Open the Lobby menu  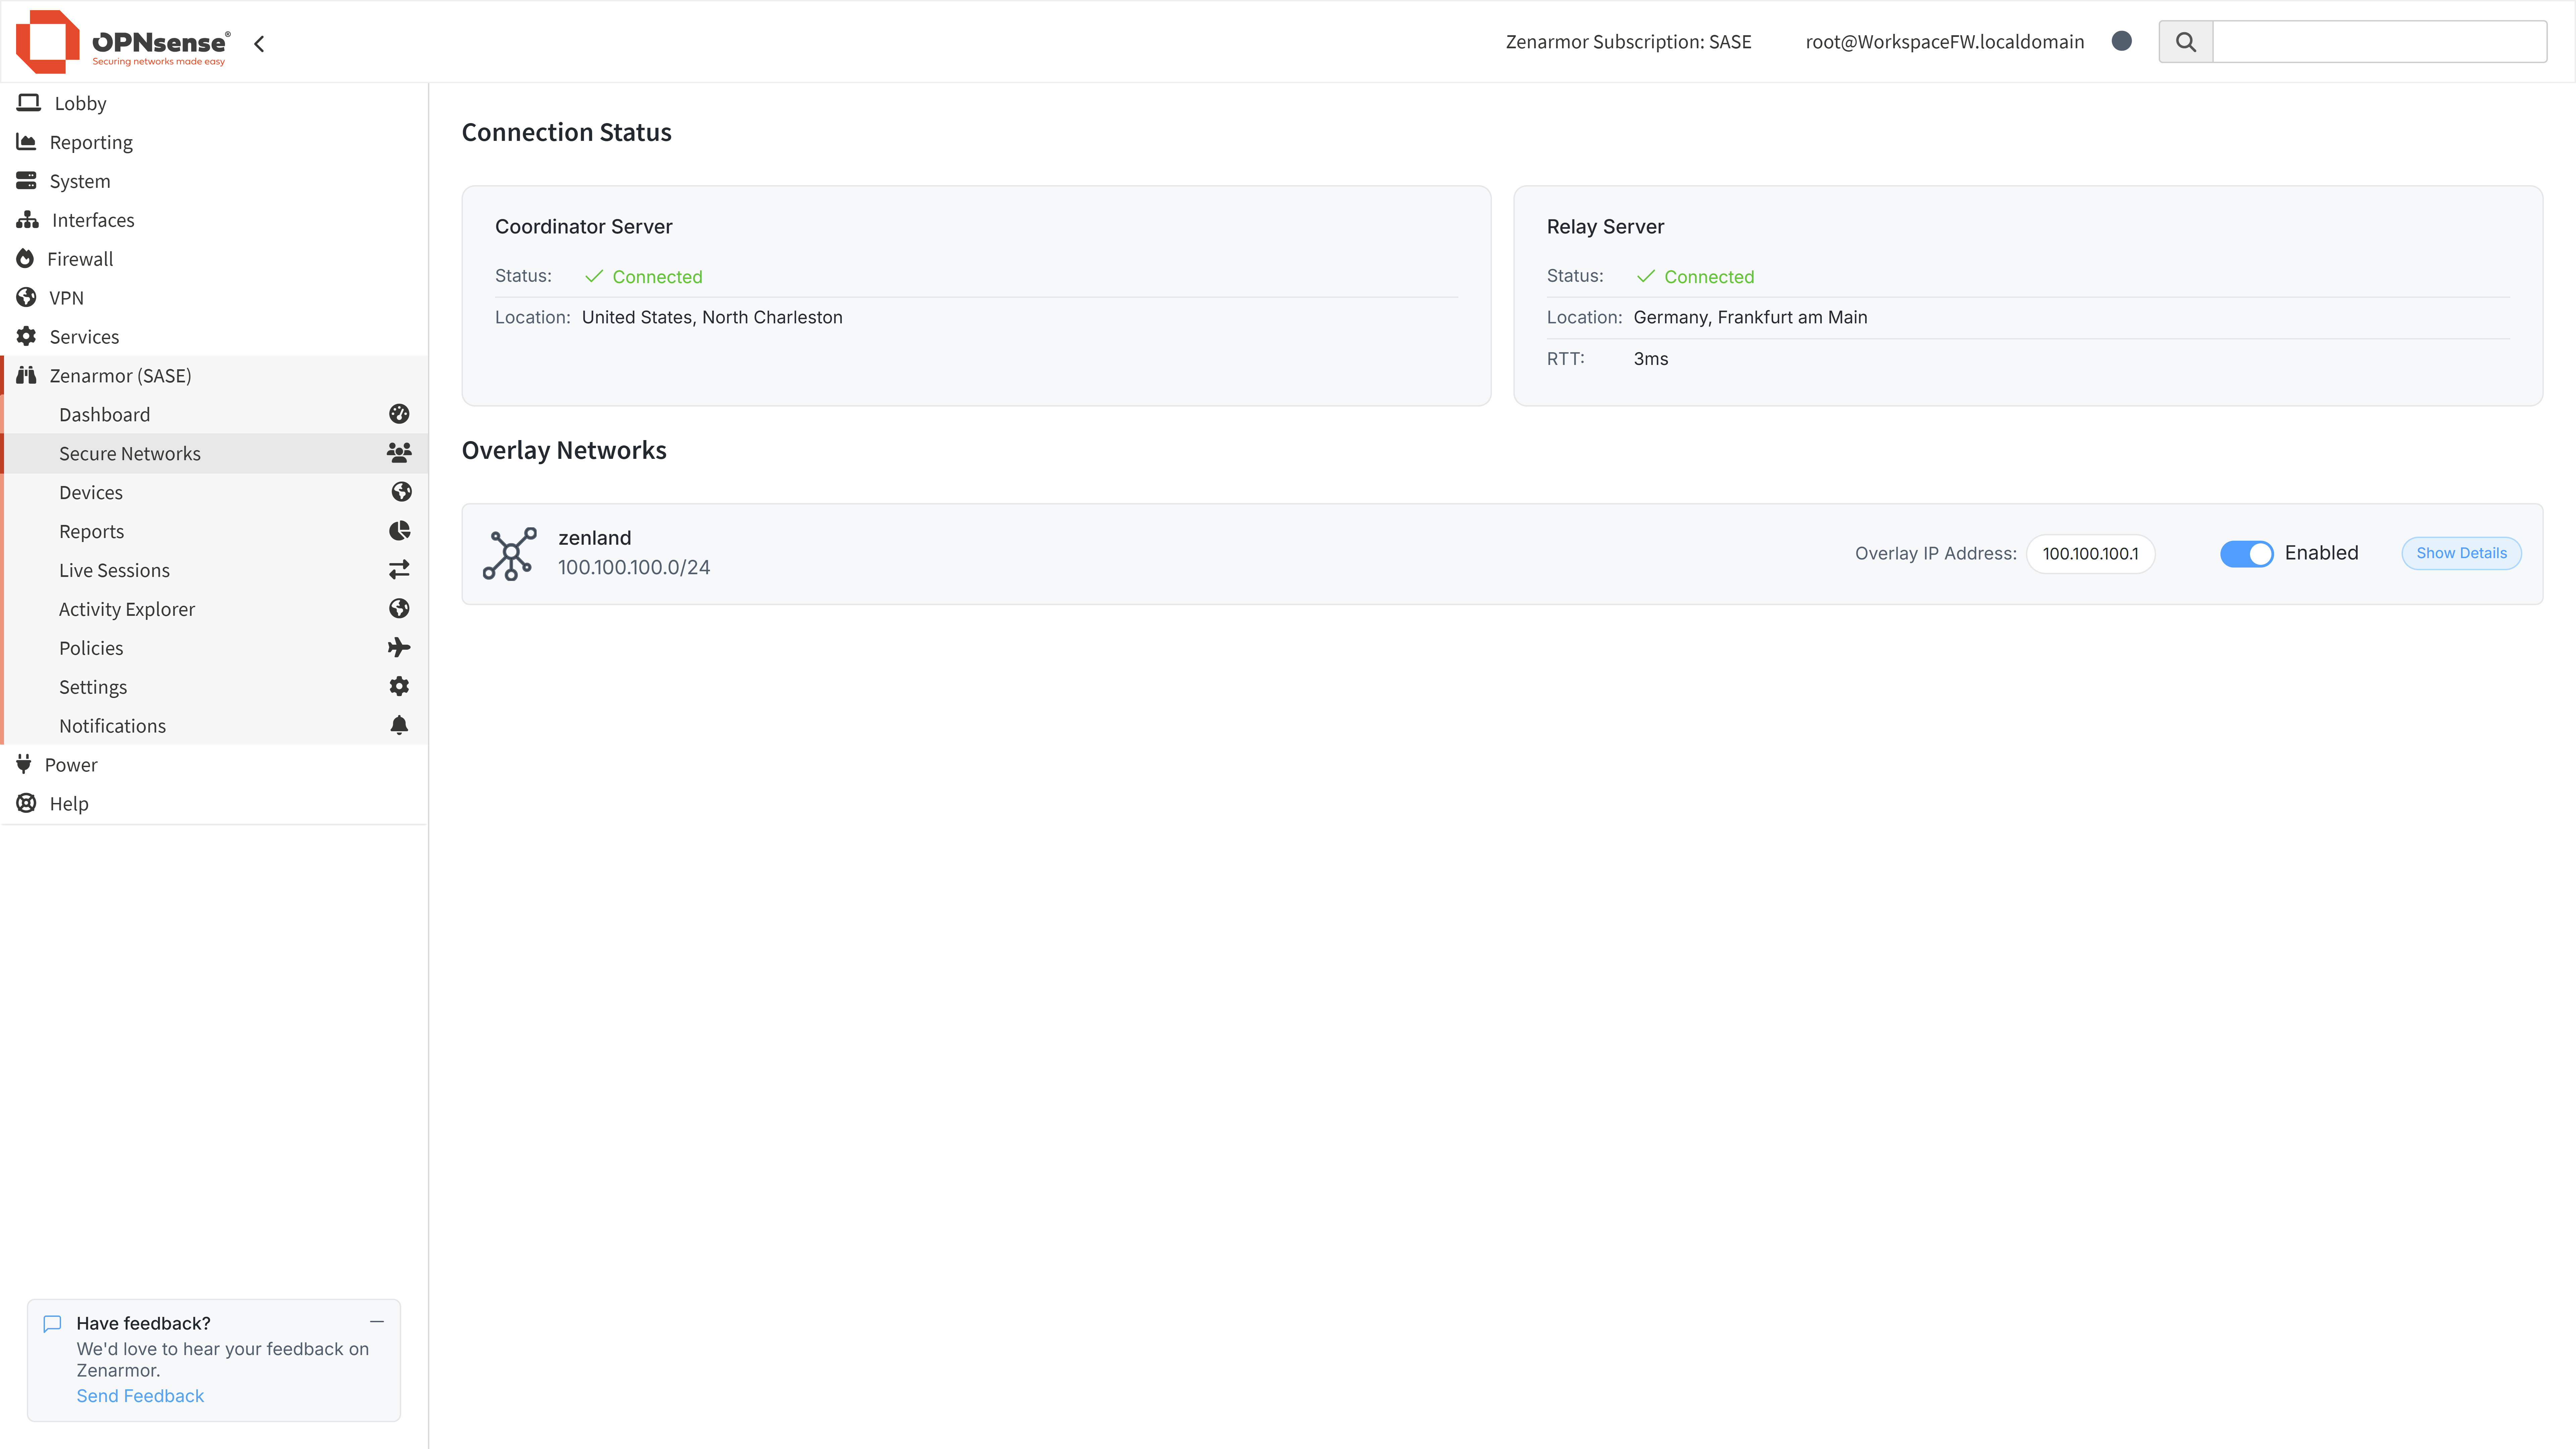tap(214, 103)
